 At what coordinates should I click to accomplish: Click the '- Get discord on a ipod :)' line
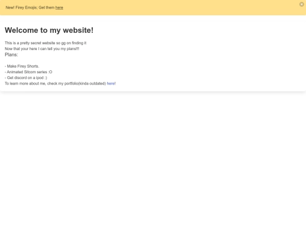[x=26, y=78]
